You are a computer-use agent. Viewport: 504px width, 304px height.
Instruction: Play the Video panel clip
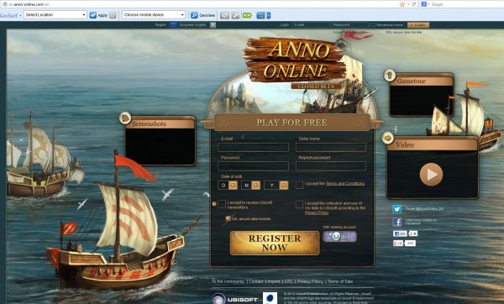[431, 174]
